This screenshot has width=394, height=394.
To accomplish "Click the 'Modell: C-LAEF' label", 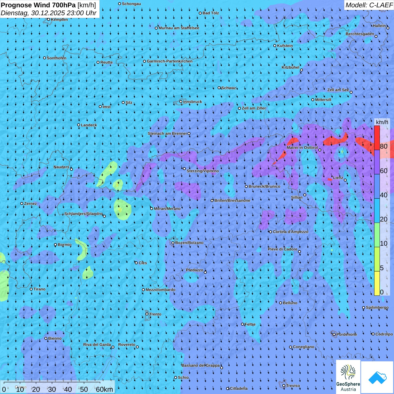I will coord(369,5).
